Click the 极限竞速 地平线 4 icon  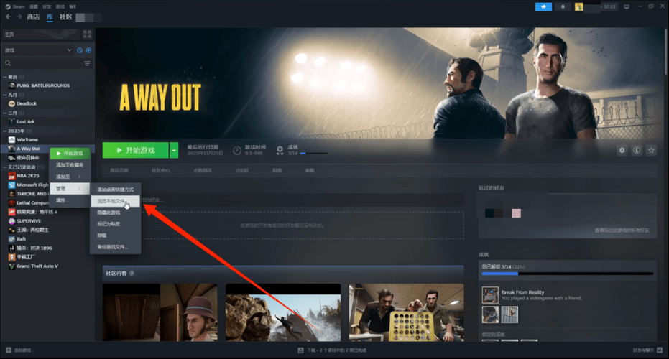[x=11, y=212]
